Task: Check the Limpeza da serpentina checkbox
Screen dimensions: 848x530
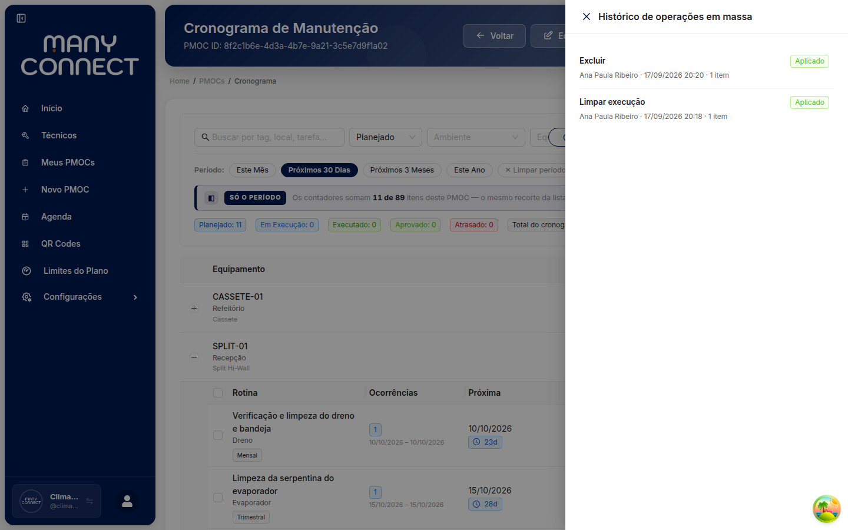Action: pos(218,498)
